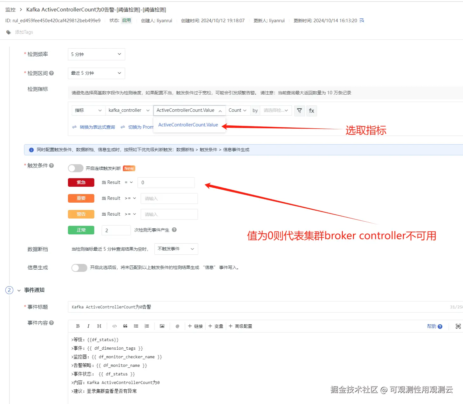This screenshot has height=404, width=463.
Task: Open the 指标 data source dropdown
Action: (x=88, y=111)
